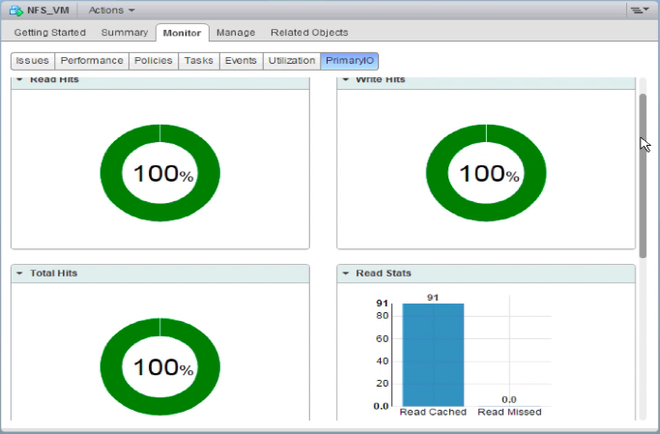Collapse the Total Hits panel arrow
The height and width of the screenshot is (434, 660).
(19, 274)
